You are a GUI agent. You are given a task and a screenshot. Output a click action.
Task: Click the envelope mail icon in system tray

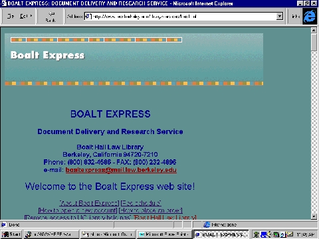point(290,234)
